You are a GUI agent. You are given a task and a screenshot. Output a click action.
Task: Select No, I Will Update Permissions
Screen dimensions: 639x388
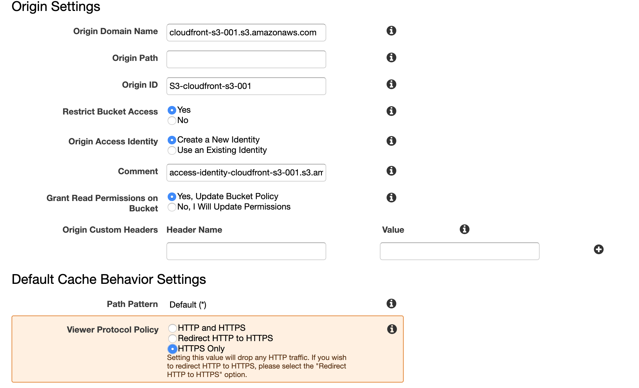click(172, 207)
